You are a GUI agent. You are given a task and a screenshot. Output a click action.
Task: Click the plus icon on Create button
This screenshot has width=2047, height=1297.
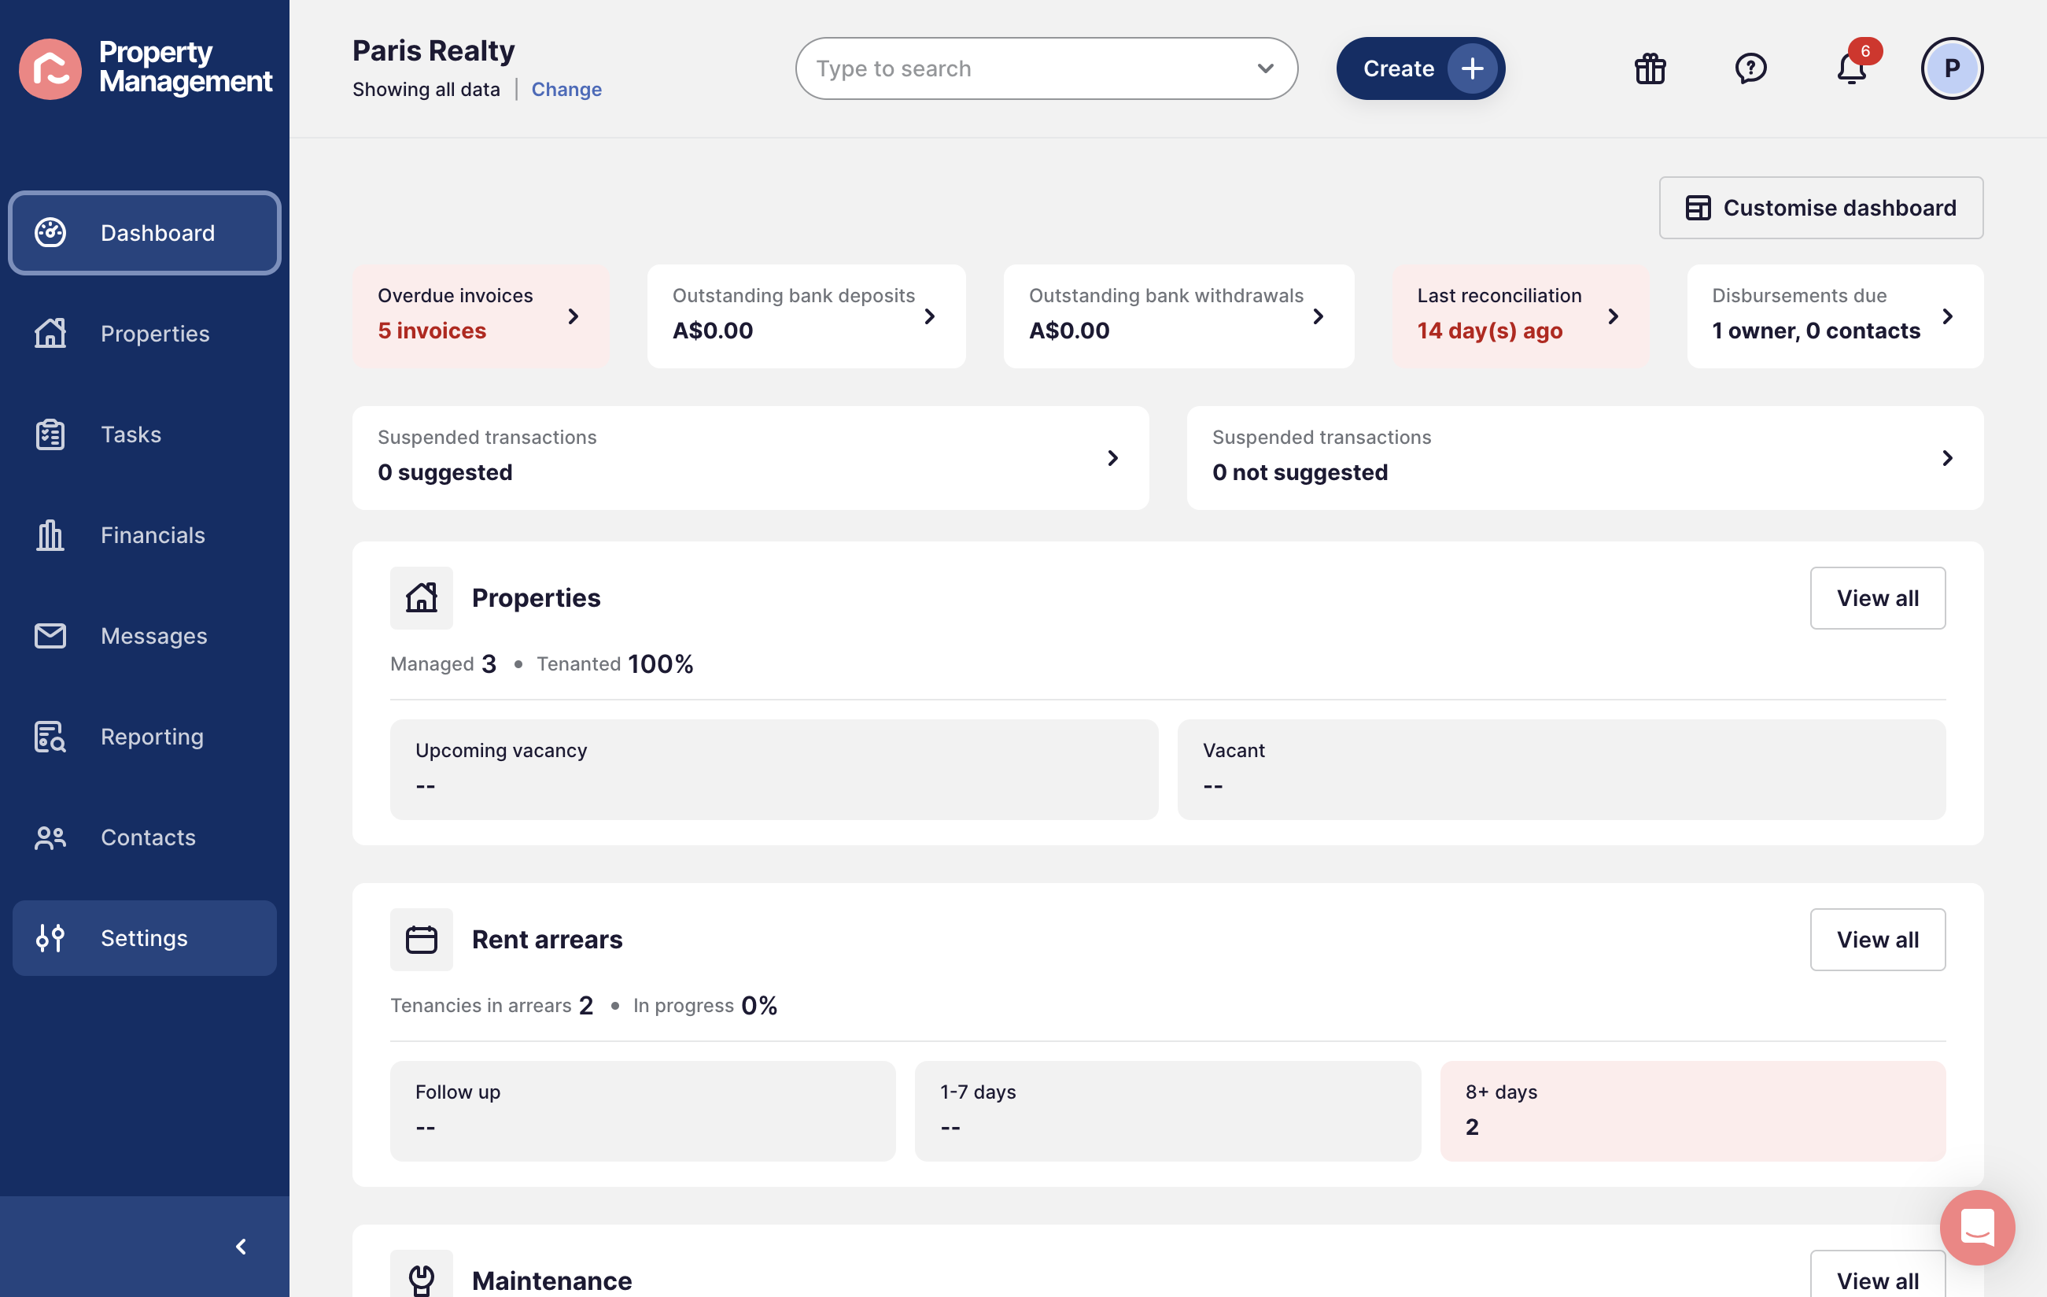click(1473, 68)
